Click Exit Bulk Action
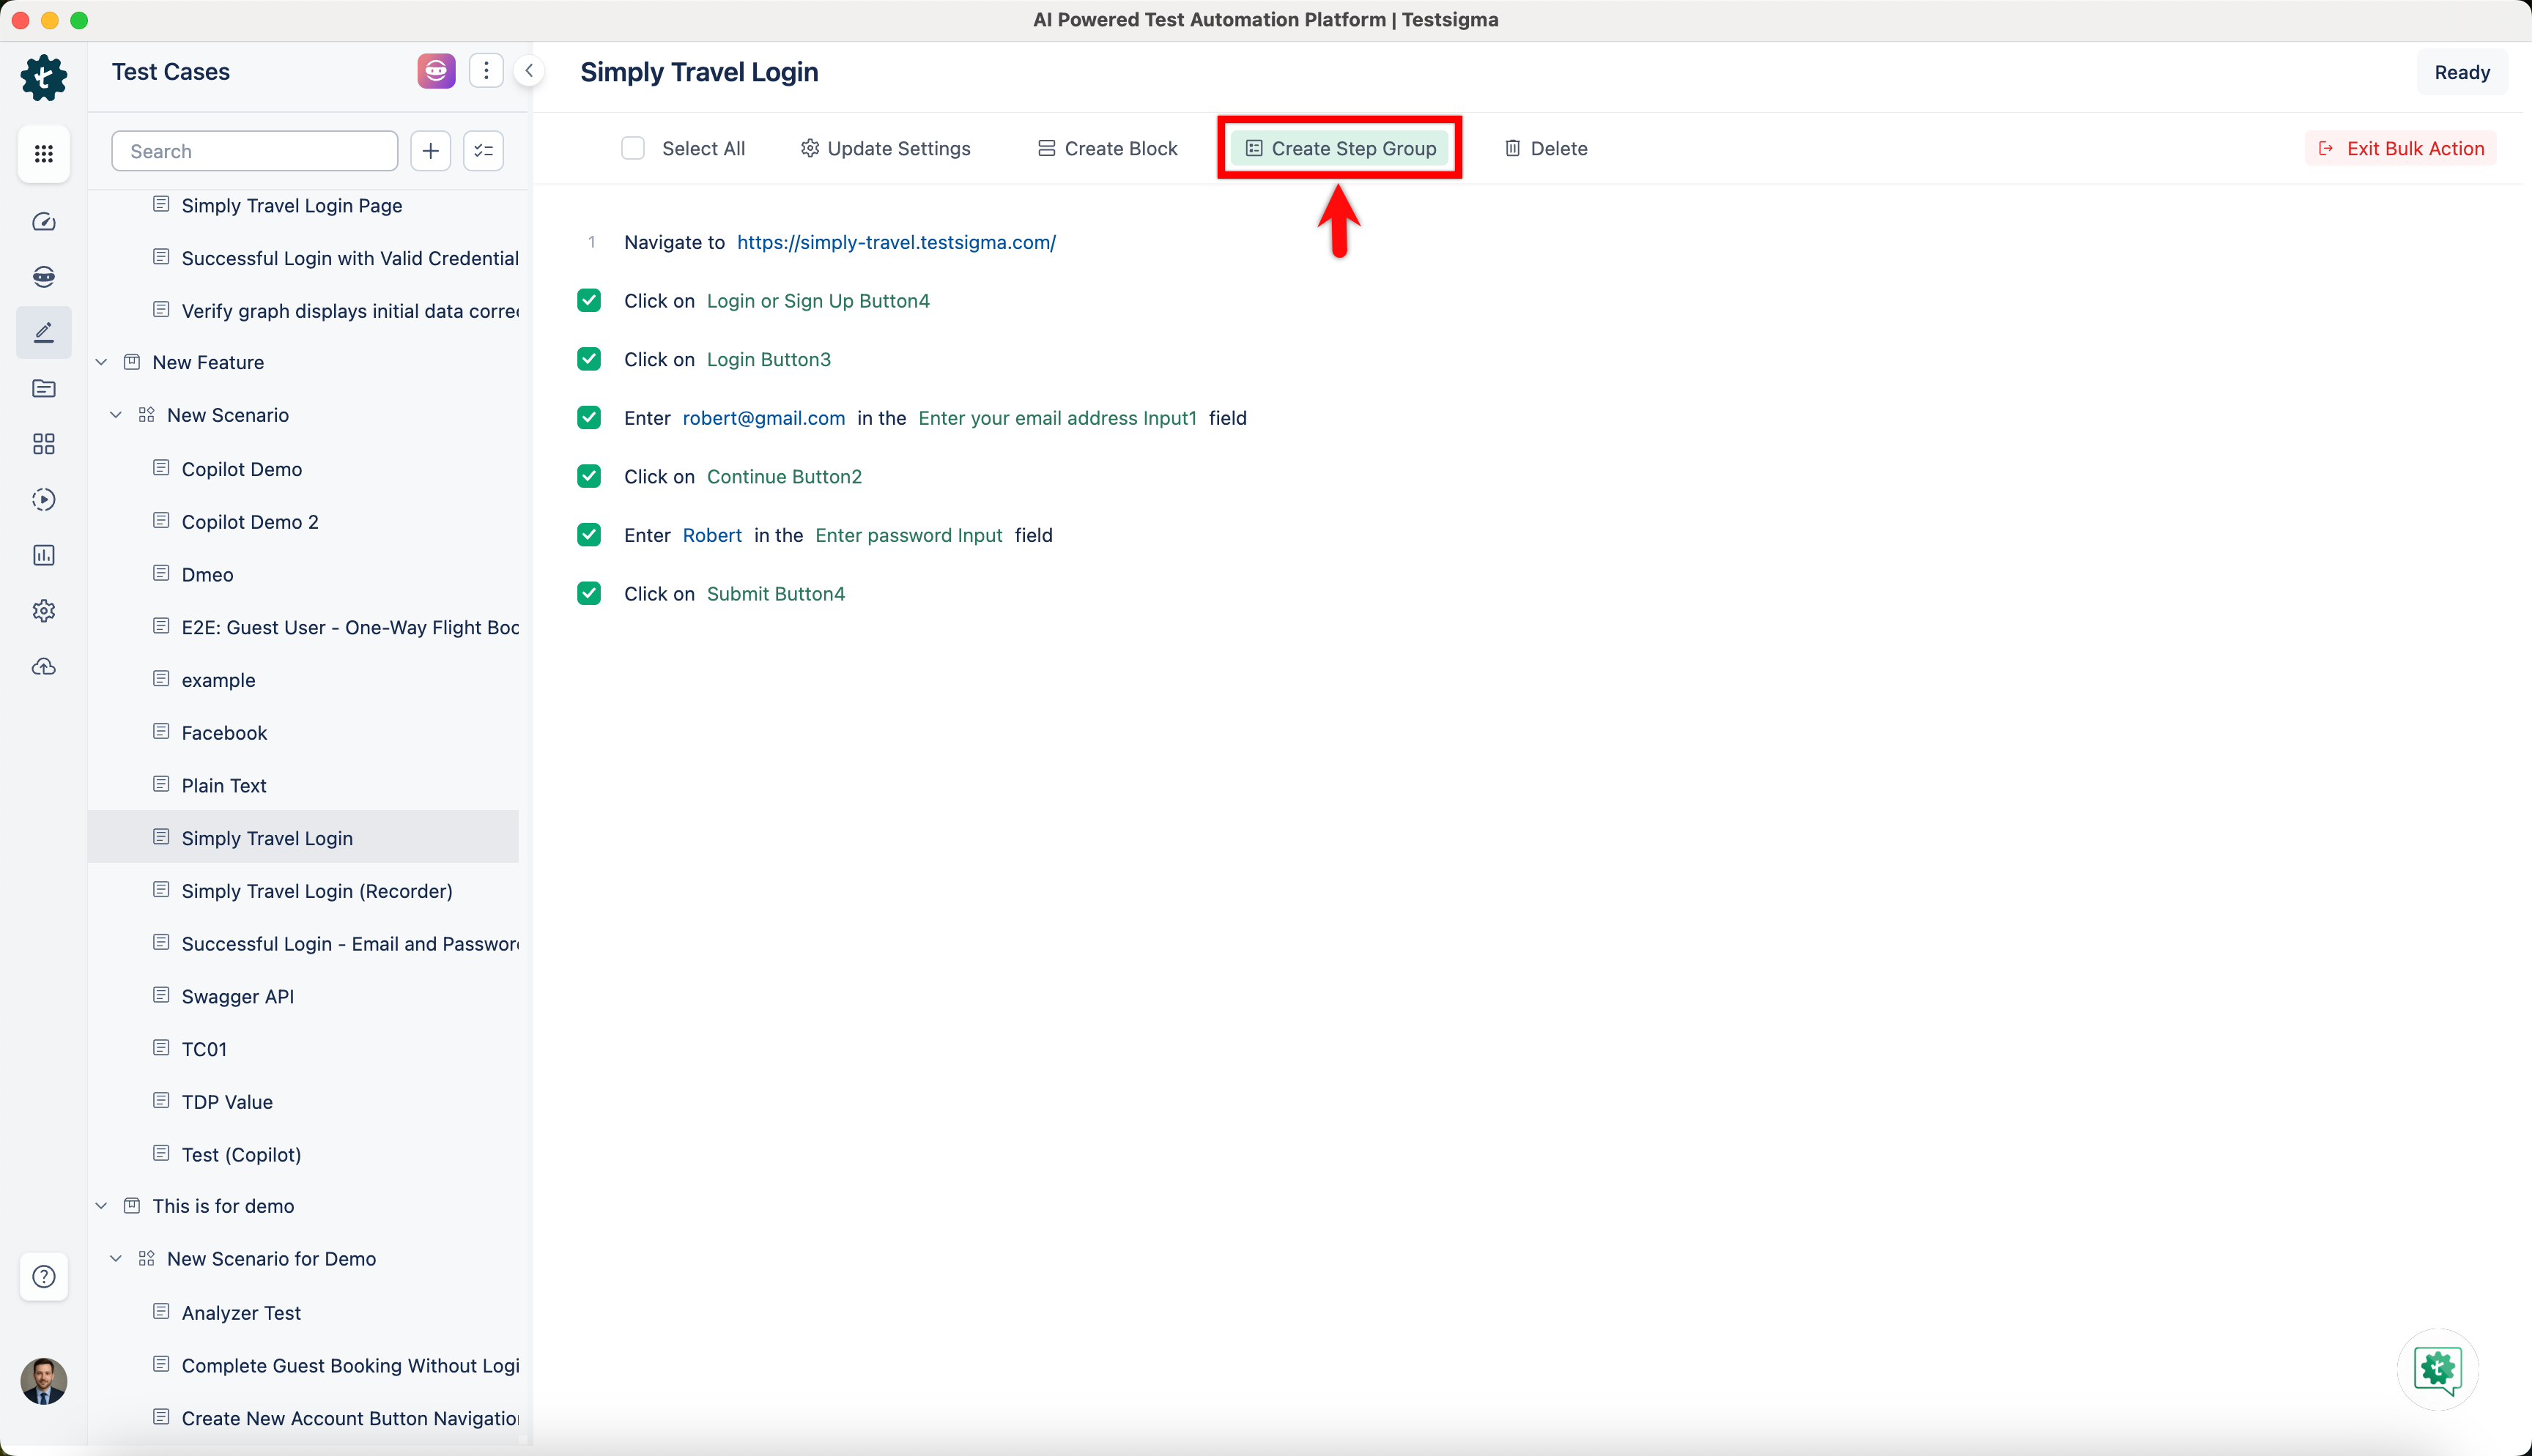 2401,149
